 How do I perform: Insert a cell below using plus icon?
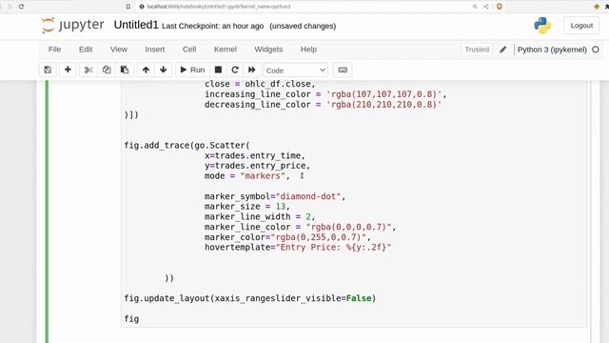click(68, 70)
